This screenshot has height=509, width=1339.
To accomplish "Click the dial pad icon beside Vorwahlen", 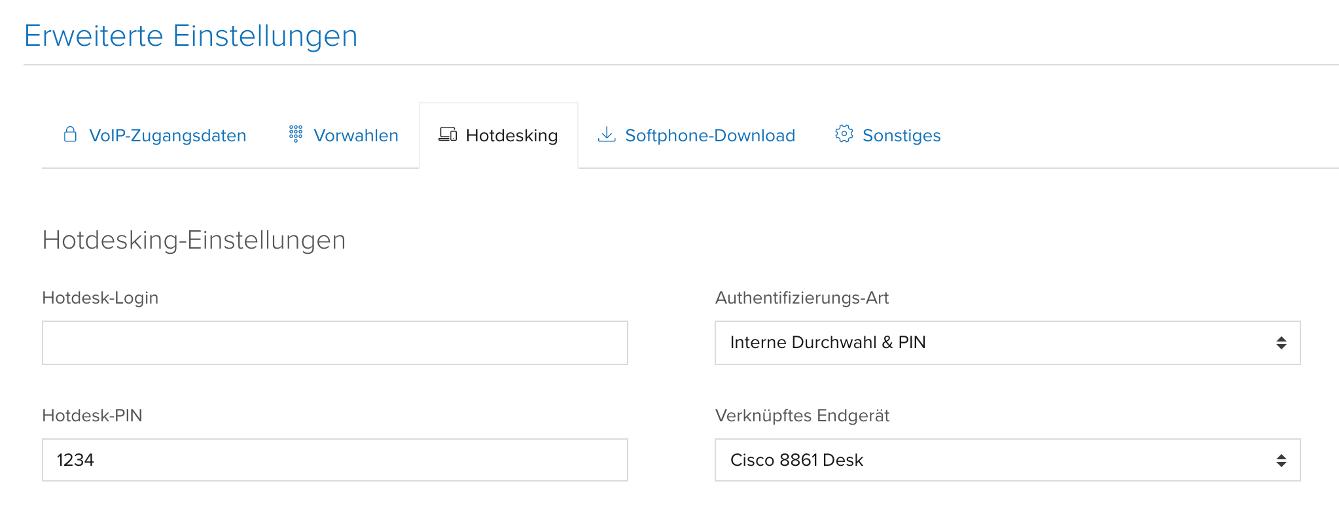I will coord(296,134).
